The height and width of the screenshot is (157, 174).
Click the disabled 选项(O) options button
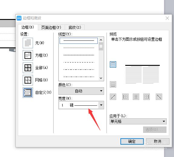(x=155, y=130)
